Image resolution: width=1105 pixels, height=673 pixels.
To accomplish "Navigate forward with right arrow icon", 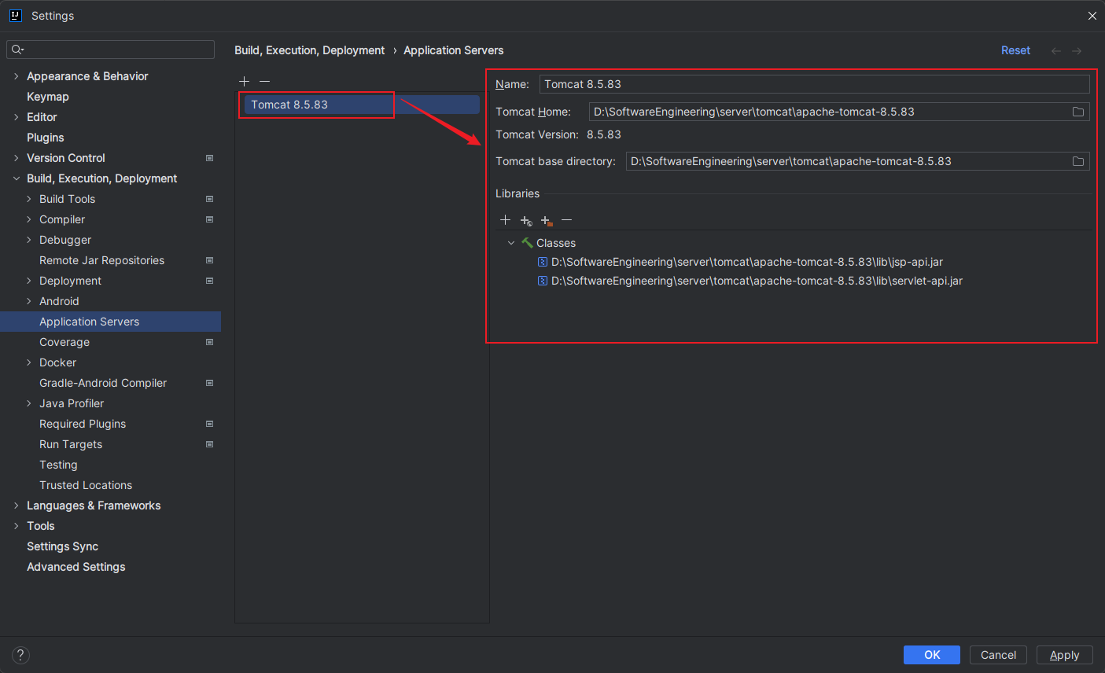I will click(x=1077, y=50).
